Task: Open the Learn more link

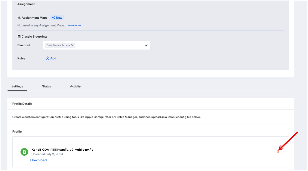Action: coord(74,25)
